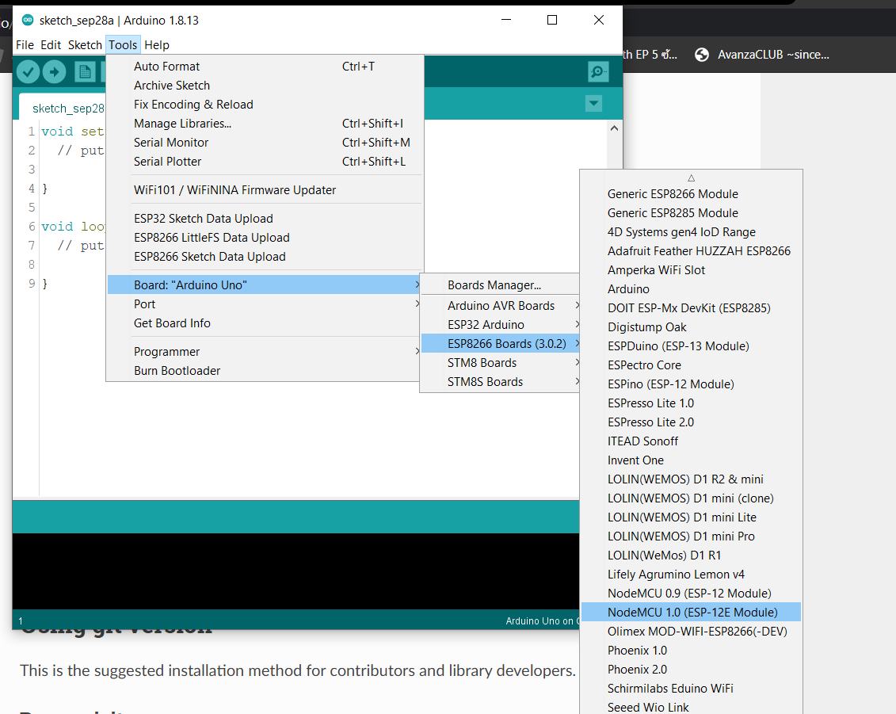Run ESP8266 LittleFS Data Upload
This screenshot has height=714, width=896.
pyautogui.click(x=265, y=238)
